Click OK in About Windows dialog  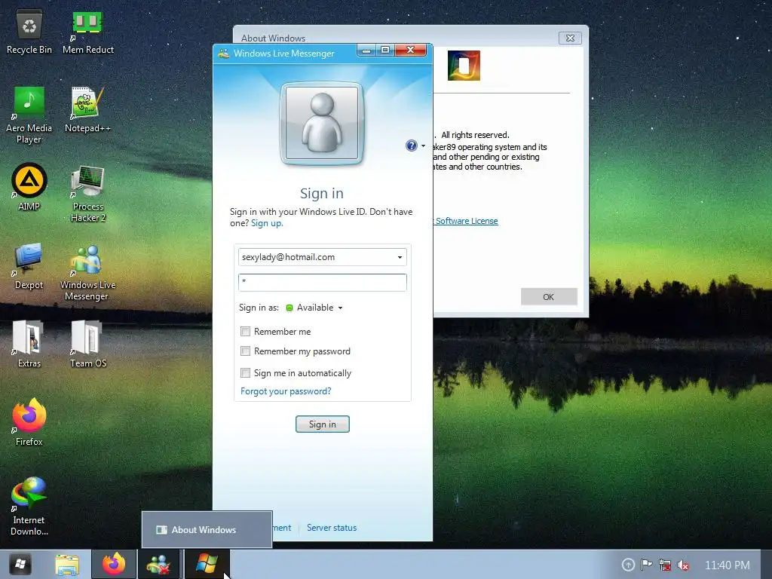click(x=549, y=297)
